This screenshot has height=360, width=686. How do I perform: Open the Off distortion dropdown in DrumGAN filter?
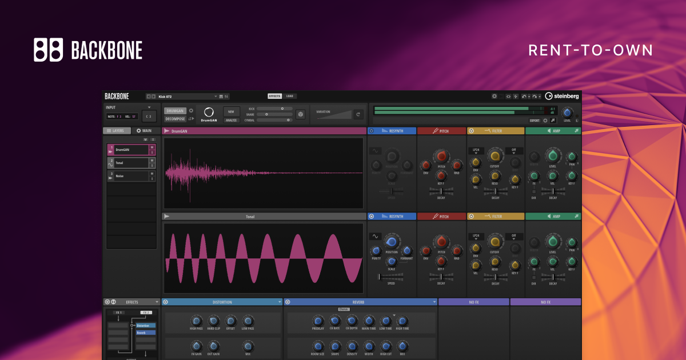(x=514, y=151)
